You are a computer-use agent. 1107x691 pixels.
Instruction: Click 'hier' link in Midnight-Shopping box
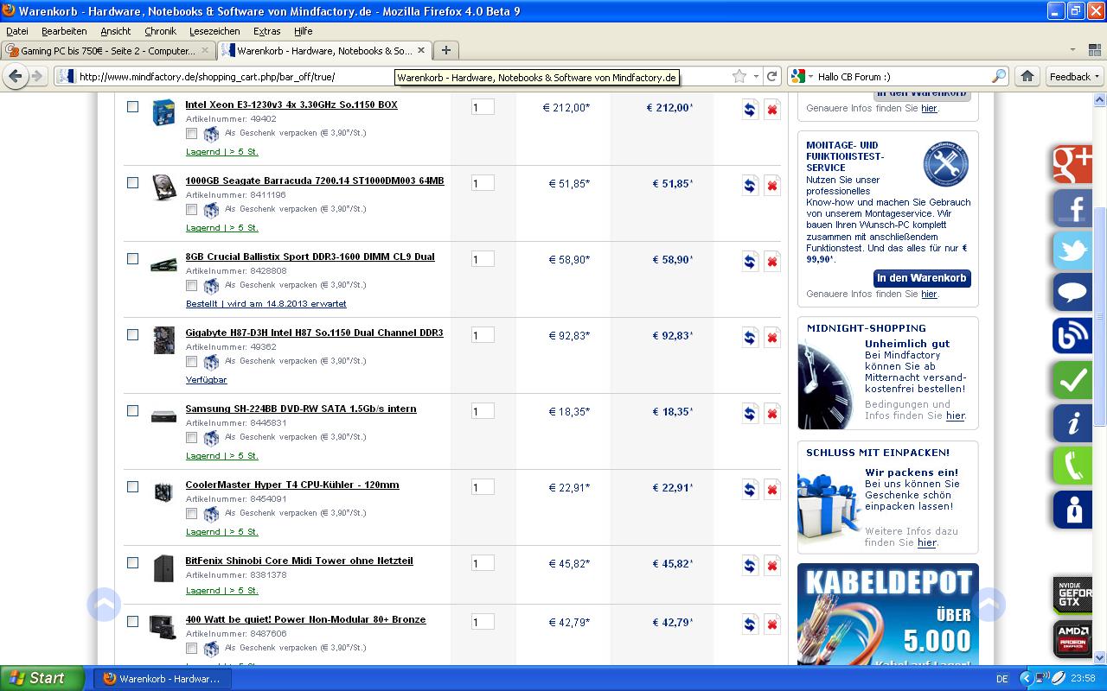[x=955, y=415]
